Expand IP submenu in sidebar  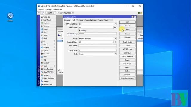point(48,41)
